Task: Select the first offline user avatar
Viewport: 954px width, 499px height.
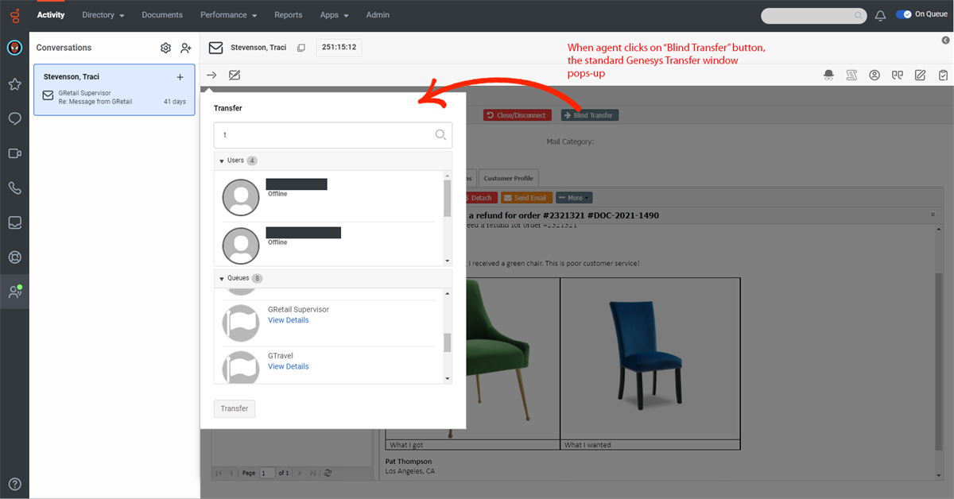Action: 241,197
